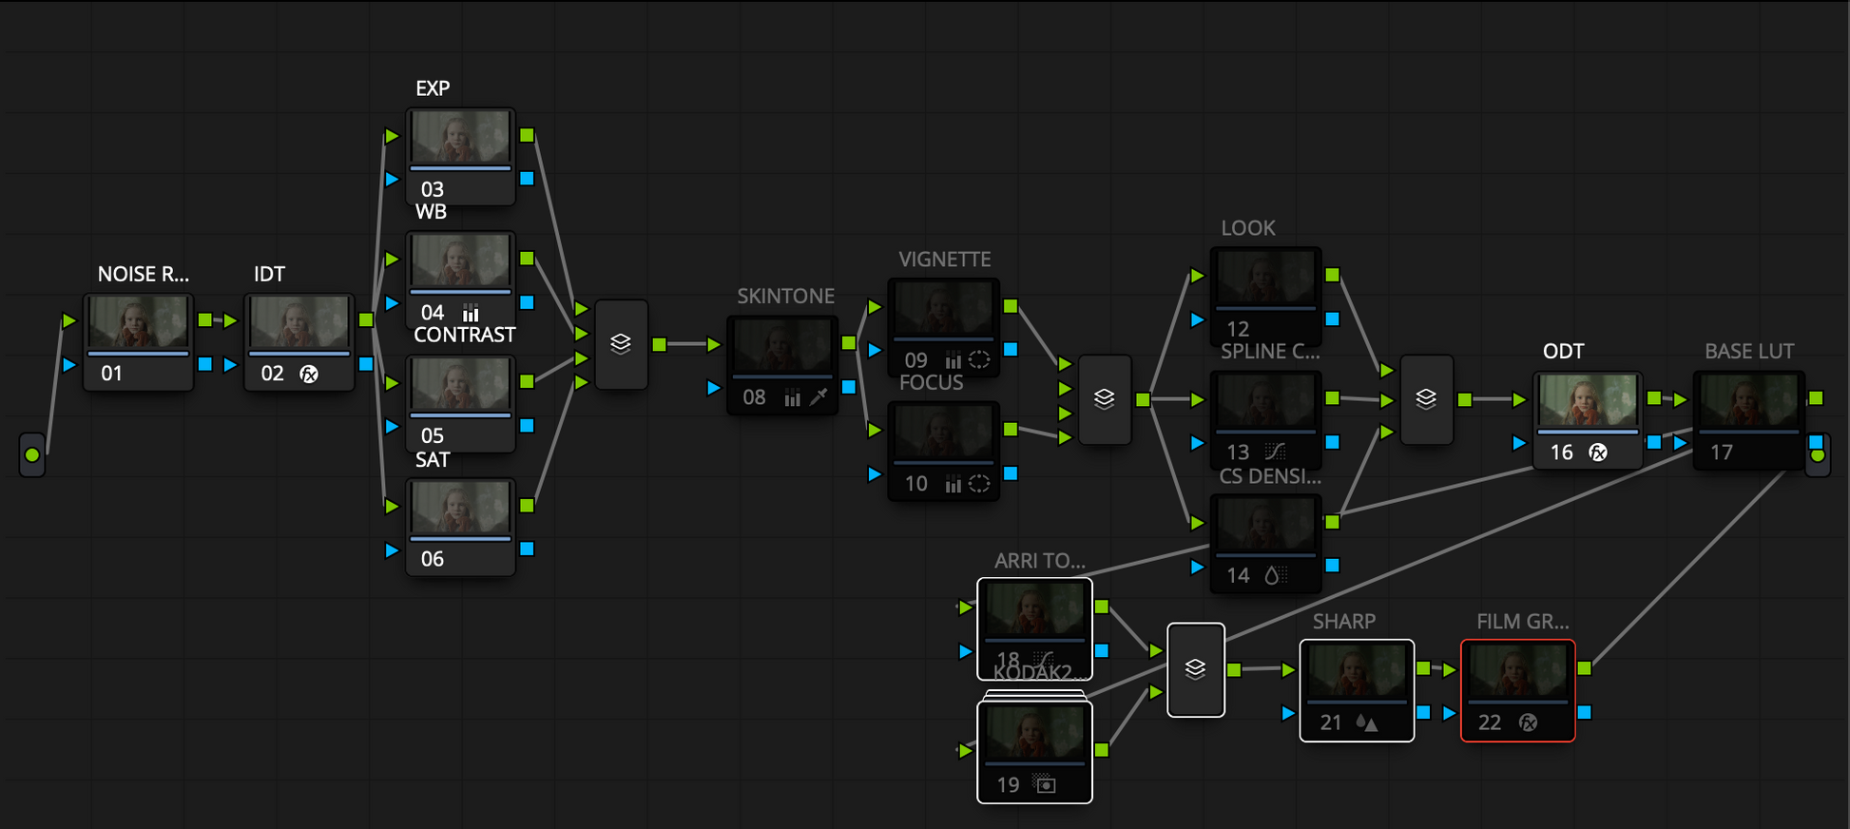This screenshot has height=829, width=1850.
Task: Select the CONTRAST node 05 thumbnail
Action: pos(460,384)
